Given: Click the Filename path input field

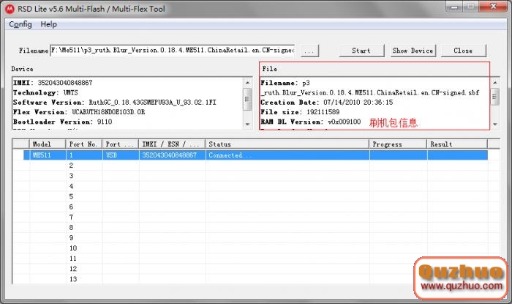Looking at the screenshot, I should click(x=172, y=51).
